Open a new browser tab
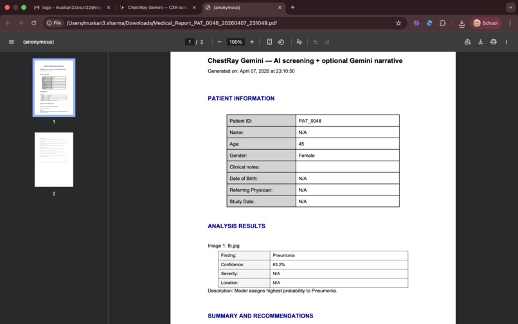Image resolution: width=518 pixels, height=324 pixels. (292, 7)
